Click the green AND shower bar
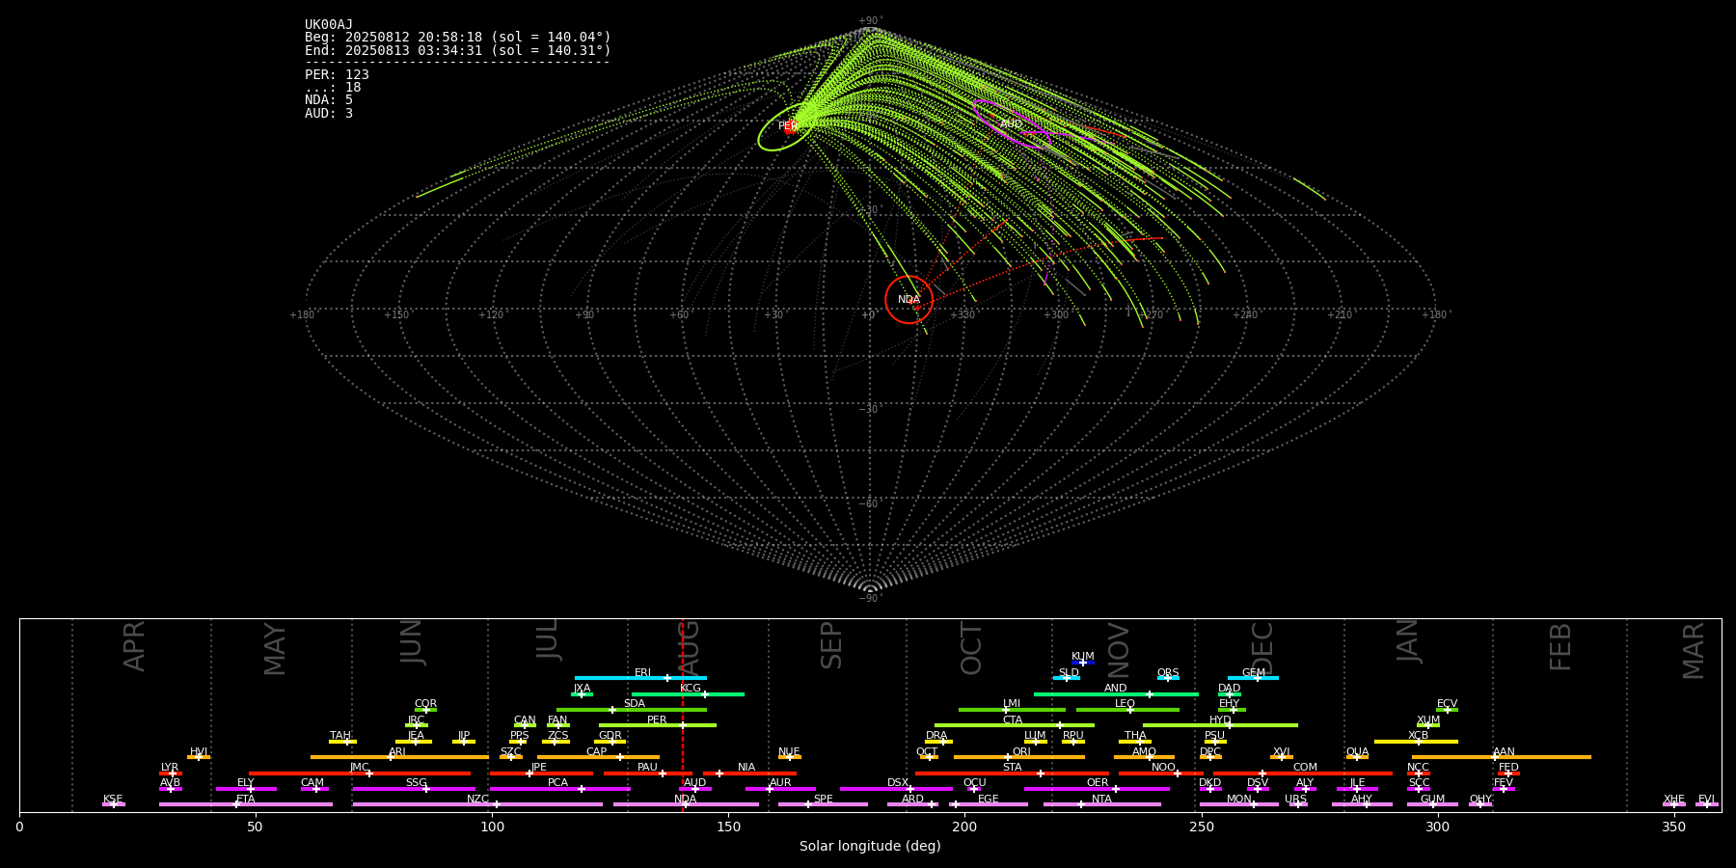This screenshot has height=868, width=1736. tap(1116, 693)
